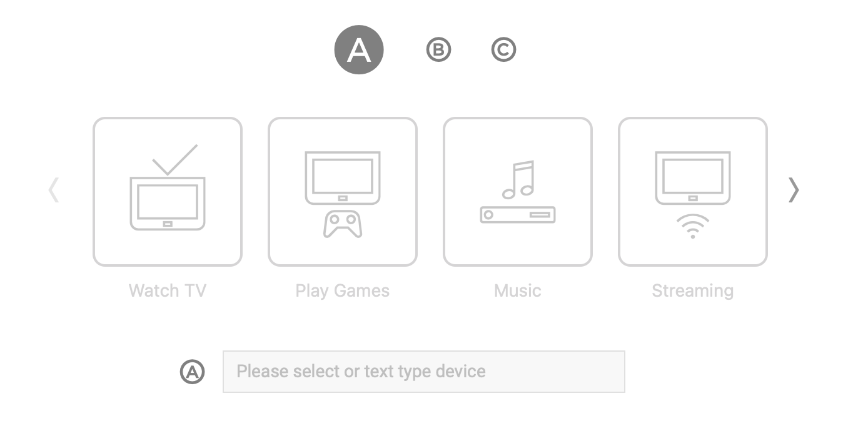853x431 pixels.
Task: Go to step C at the top
Action: pyautogui.click(x=503, y=50)
